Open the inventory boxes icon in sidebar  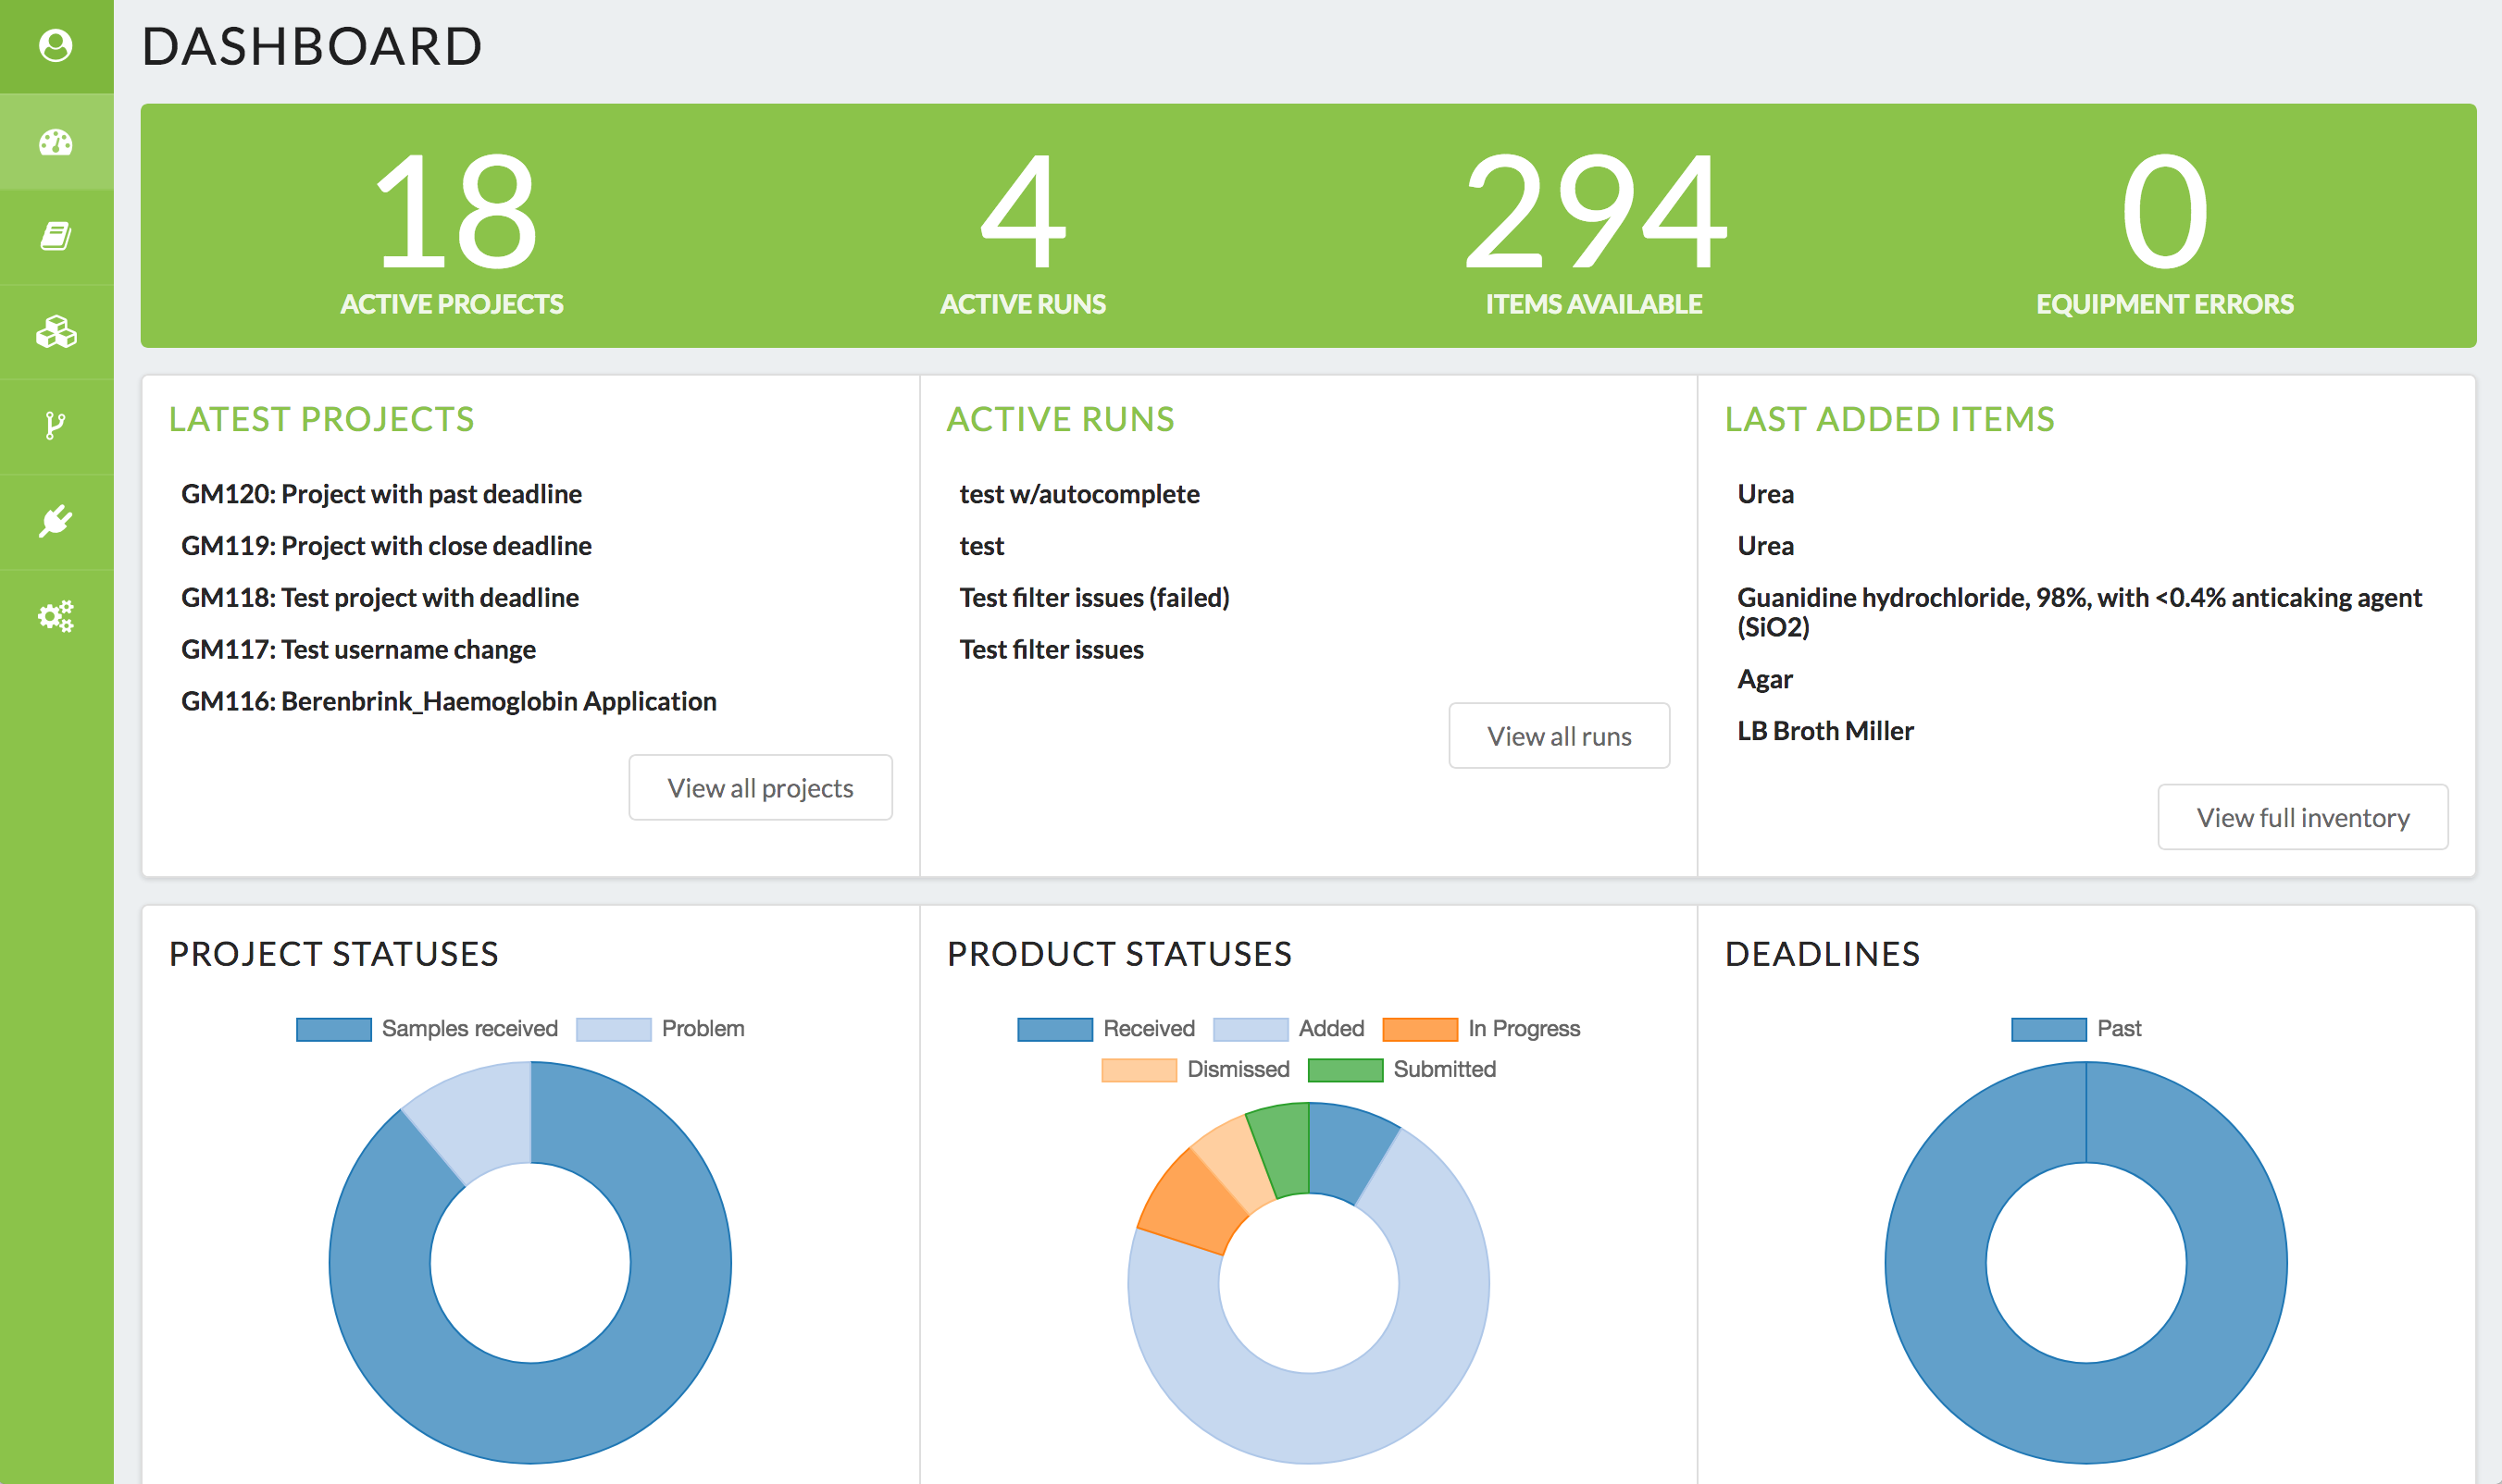pos(56,332)
